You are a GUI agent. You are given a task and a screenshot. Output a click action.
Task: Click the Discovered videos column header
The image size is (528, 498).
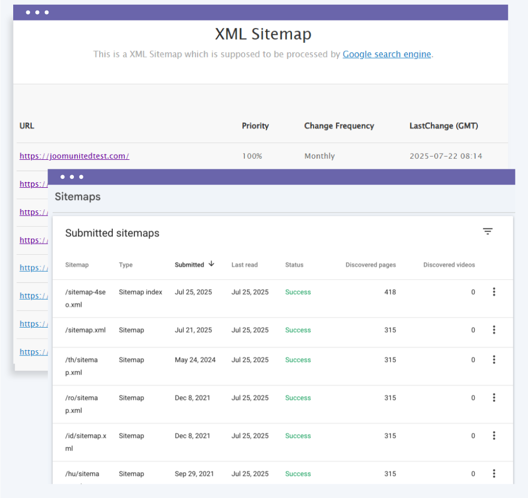point(449,265)
